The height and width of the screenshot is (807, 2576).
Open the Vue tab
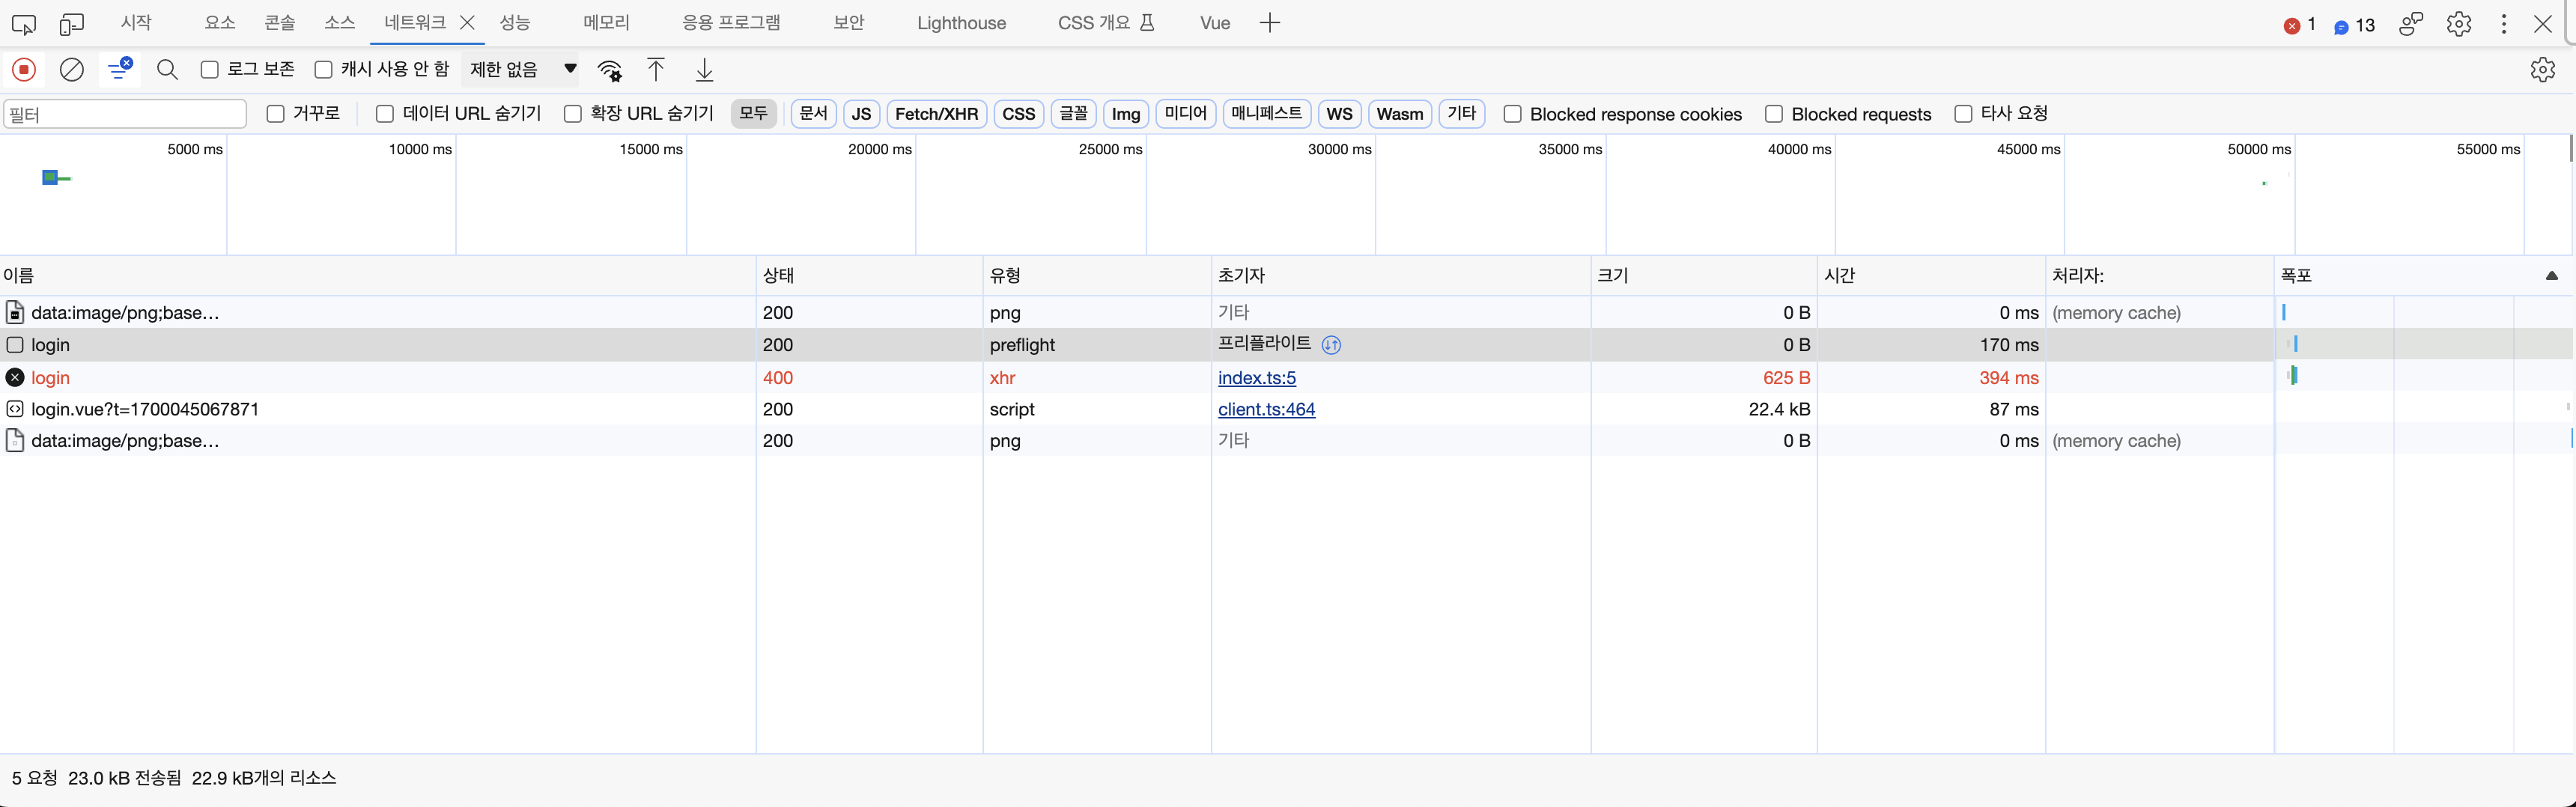1215,23
